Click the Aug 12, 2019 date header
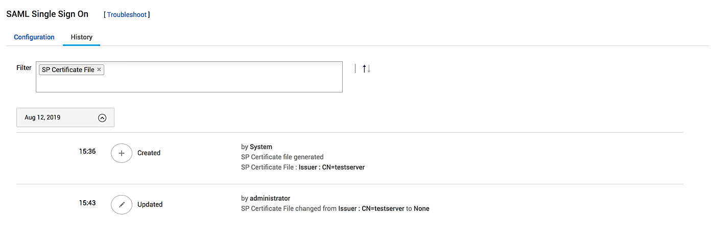Viewport: 714px width, 240px height. (x=43, y=117)
